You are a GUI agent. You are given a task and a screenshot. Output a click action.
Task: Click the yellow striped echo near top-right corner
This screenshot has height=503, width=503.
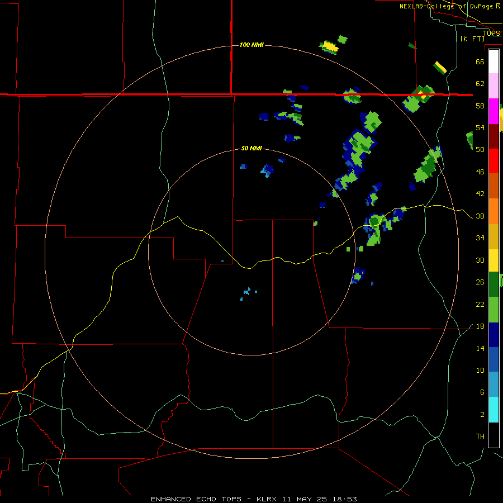point(440,68)
